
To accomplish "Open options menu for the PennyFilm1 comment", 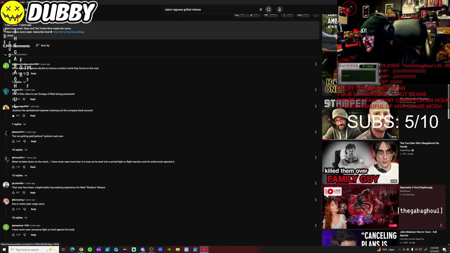I will coord(316,157).
